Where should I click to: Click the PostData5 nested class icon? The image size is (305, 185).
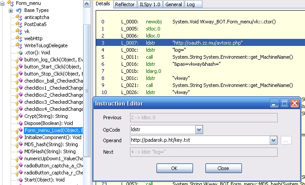pyautogui.click(x=19, y=24)
